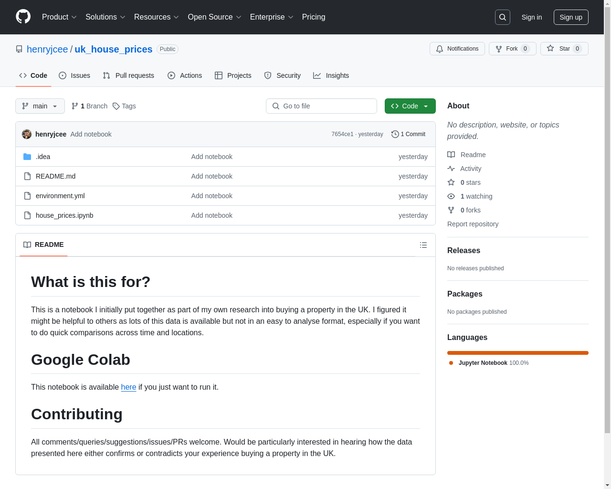This screenshot has width=611, height=489.
Task: Click the Notifications bell button
Action: [x=457, y=49]
